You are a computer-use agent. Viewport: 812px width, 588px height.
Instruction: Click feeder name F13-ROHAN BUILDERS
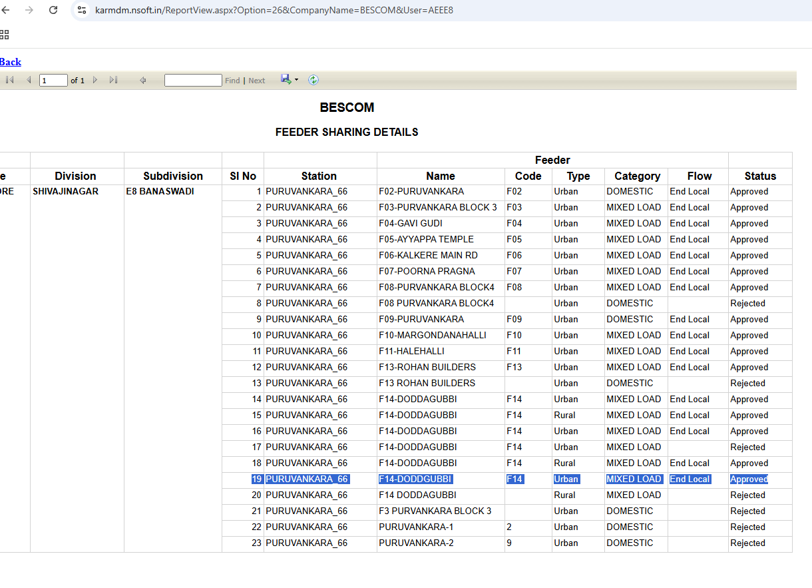427,368
